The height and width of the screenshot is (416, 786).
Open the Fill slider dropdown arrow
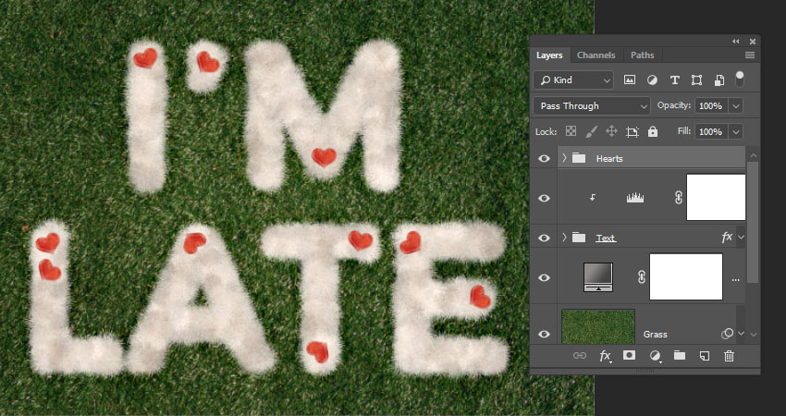[736, 132]
